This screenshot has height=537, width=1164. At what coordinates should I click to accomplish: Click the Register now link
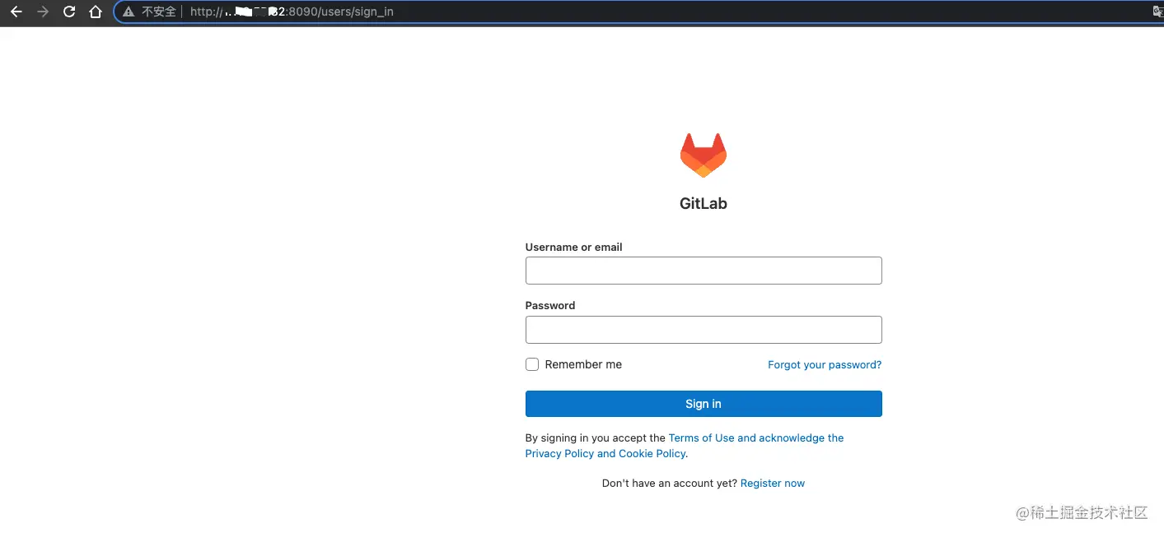click(x=773, y=483)
